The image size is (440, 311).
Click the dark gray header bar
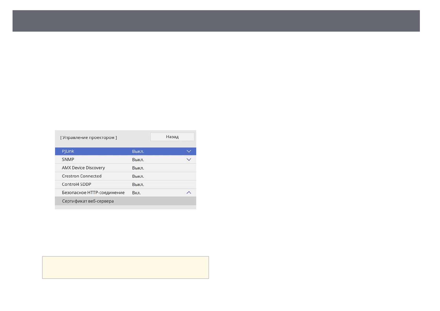216,21
